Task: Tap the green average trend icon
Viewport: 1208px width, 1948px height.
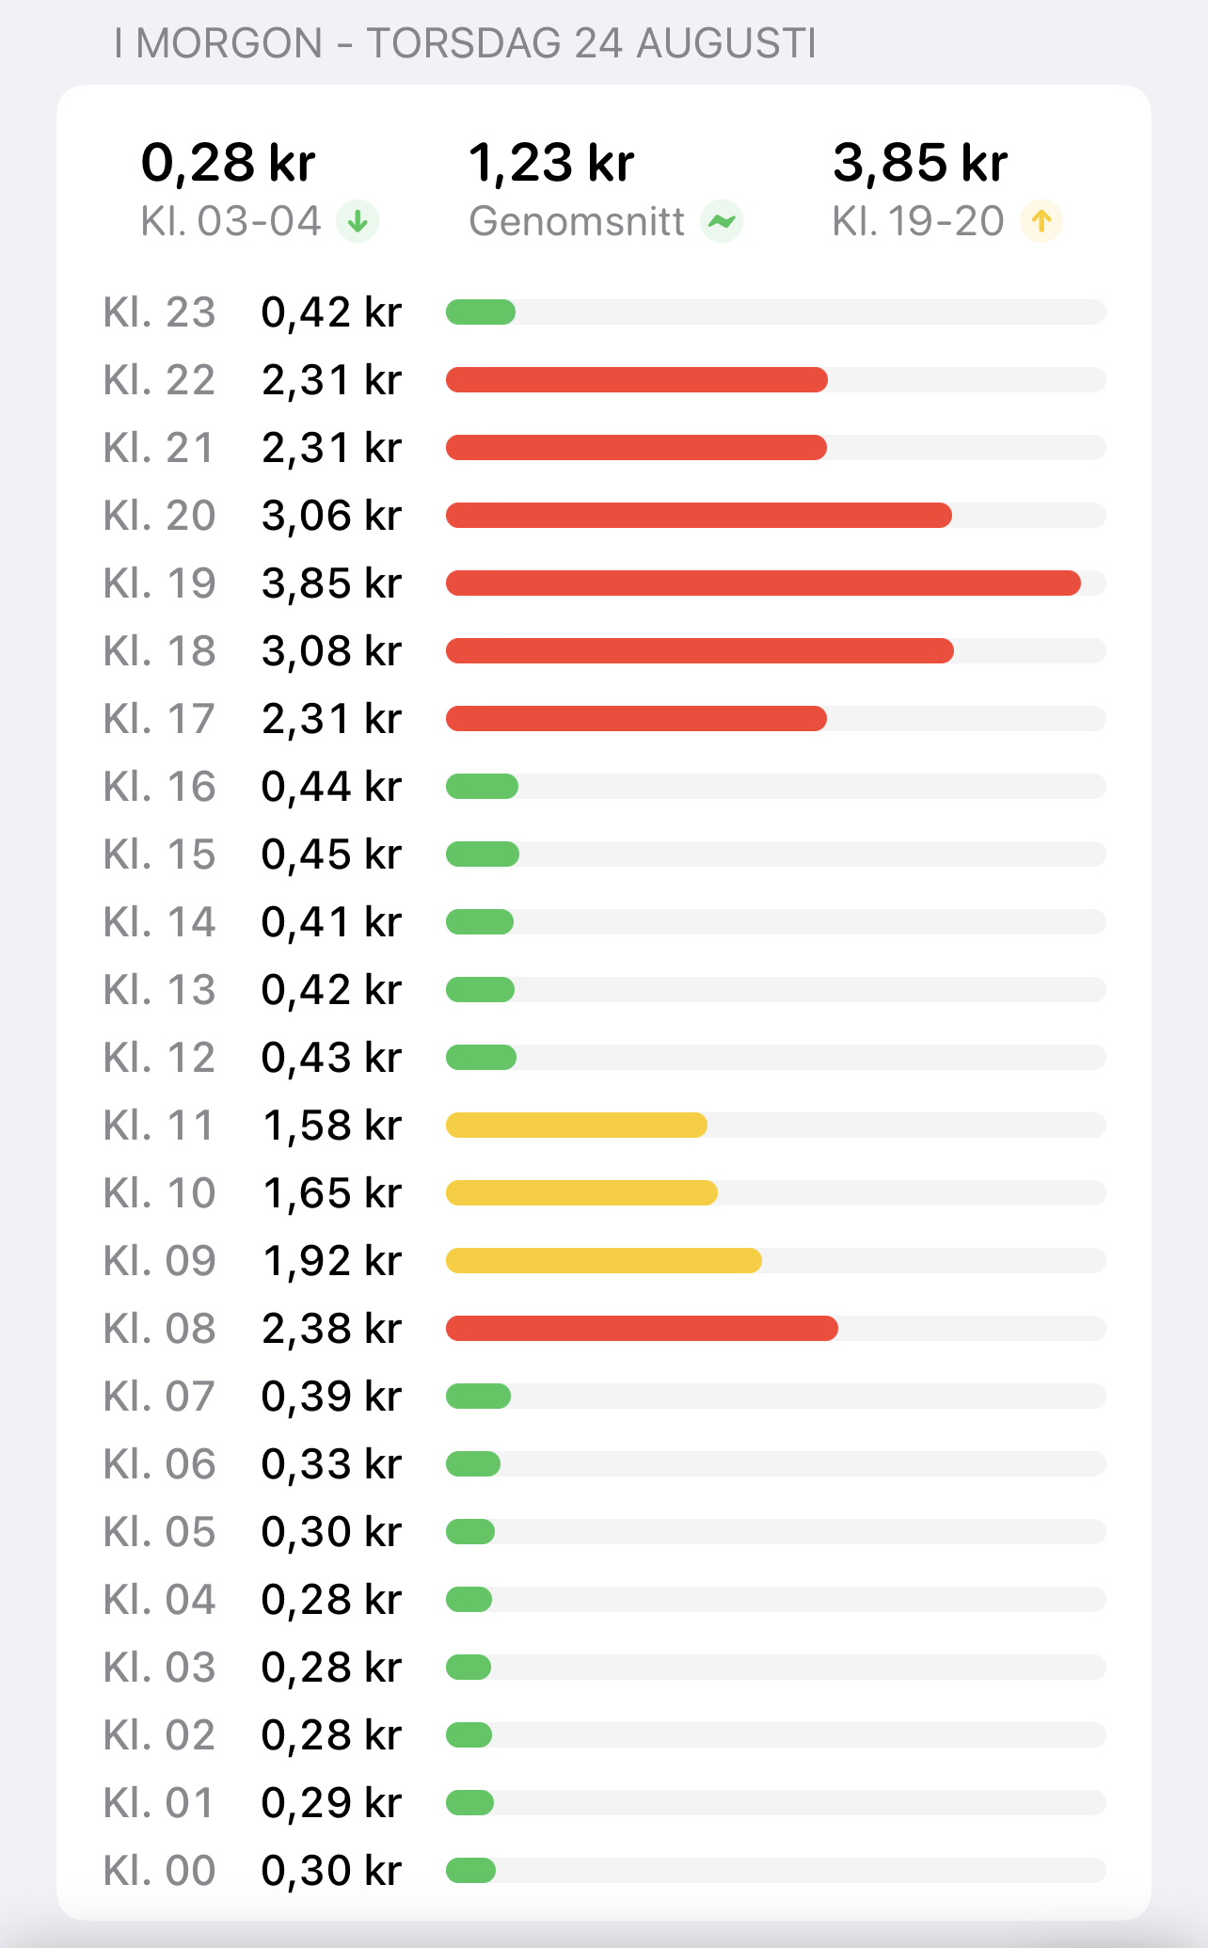Action: 722,222
